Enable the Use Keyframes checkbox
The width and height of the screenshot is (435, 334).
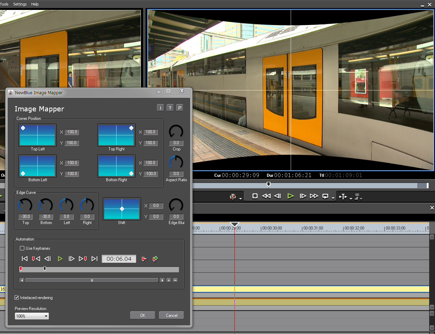click(x=22, y=248)
